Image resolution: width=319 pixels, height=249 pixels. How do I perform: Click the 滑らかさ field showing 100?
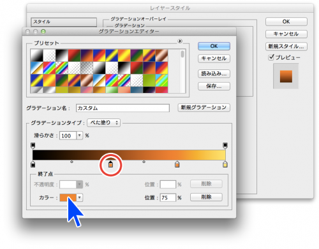point(68,136)
